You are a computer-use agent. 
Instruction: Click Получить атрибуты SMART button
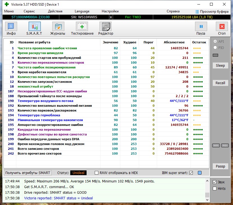(x=28, y=173)
